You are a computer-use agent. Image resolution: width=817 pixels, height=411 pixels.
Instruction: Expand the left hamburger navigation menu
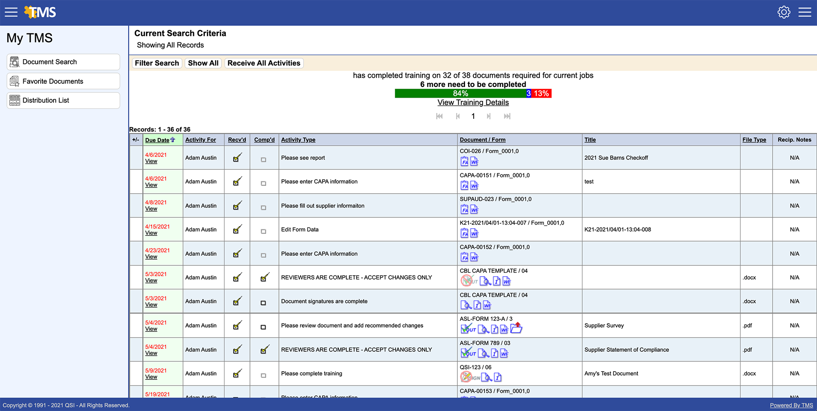tap(11, 12)
